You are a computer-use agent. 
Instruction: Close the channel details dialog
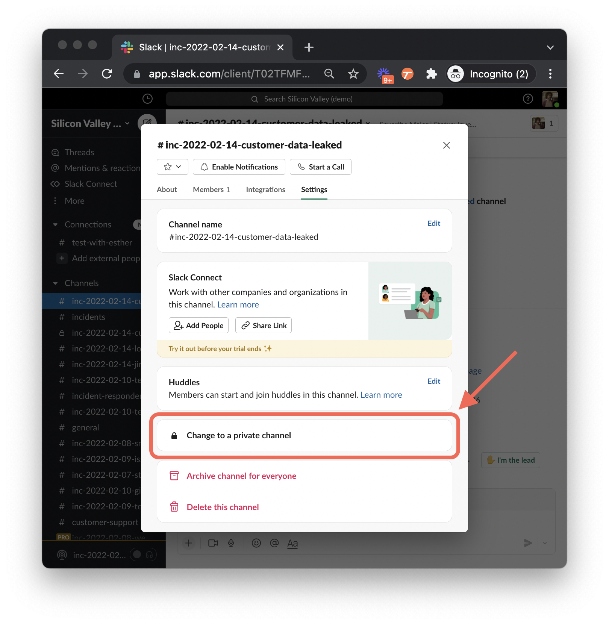pos(446,145)
